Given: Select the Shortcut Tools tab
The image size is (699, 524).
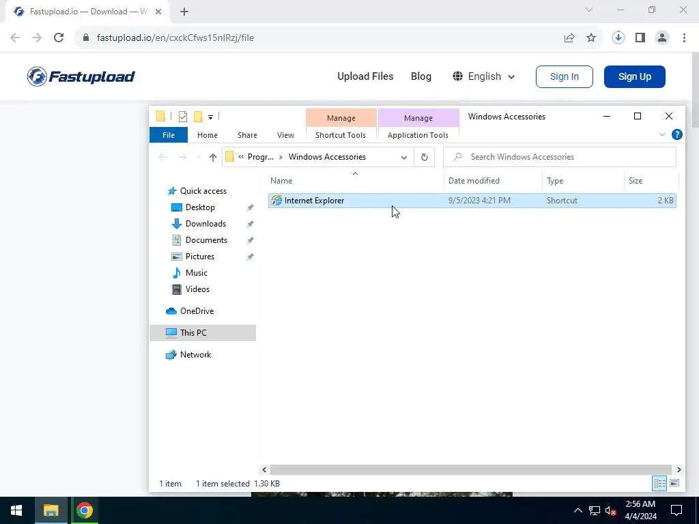Looking at the screenshot, I should [341, 135].
